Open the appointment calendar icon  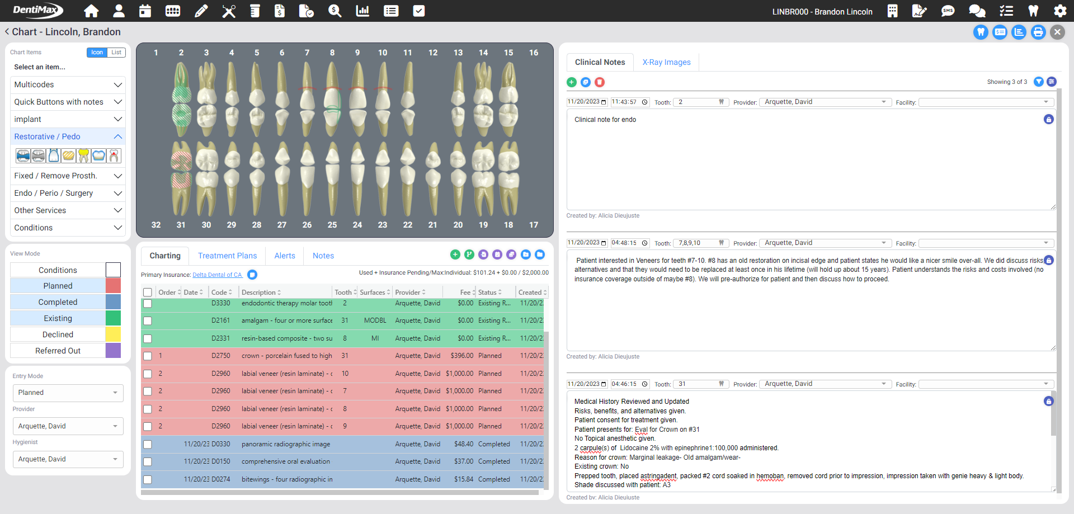point(145,11)
